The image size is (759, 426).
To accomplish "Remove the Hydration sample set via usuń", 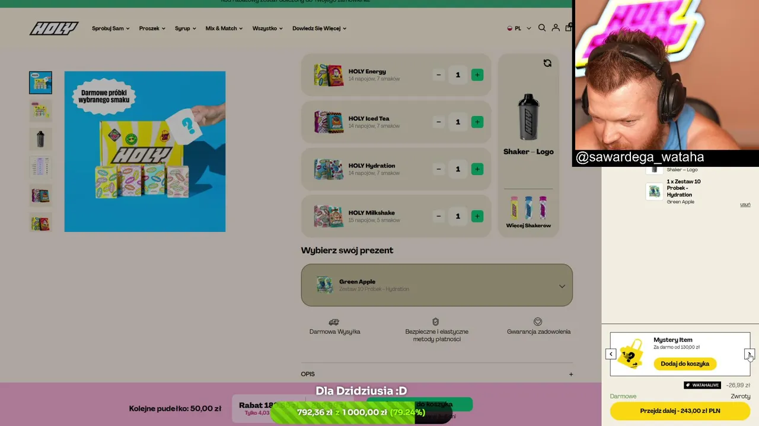I will [x=745, y=205].
